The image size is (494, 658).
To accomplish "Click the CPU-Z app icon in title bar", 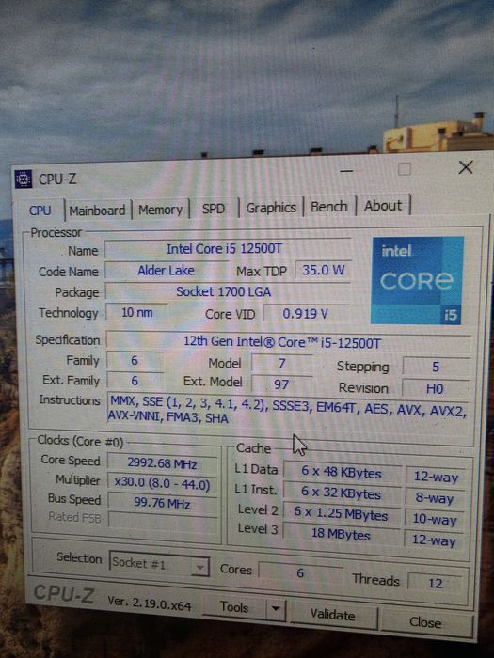I will 24,180.
